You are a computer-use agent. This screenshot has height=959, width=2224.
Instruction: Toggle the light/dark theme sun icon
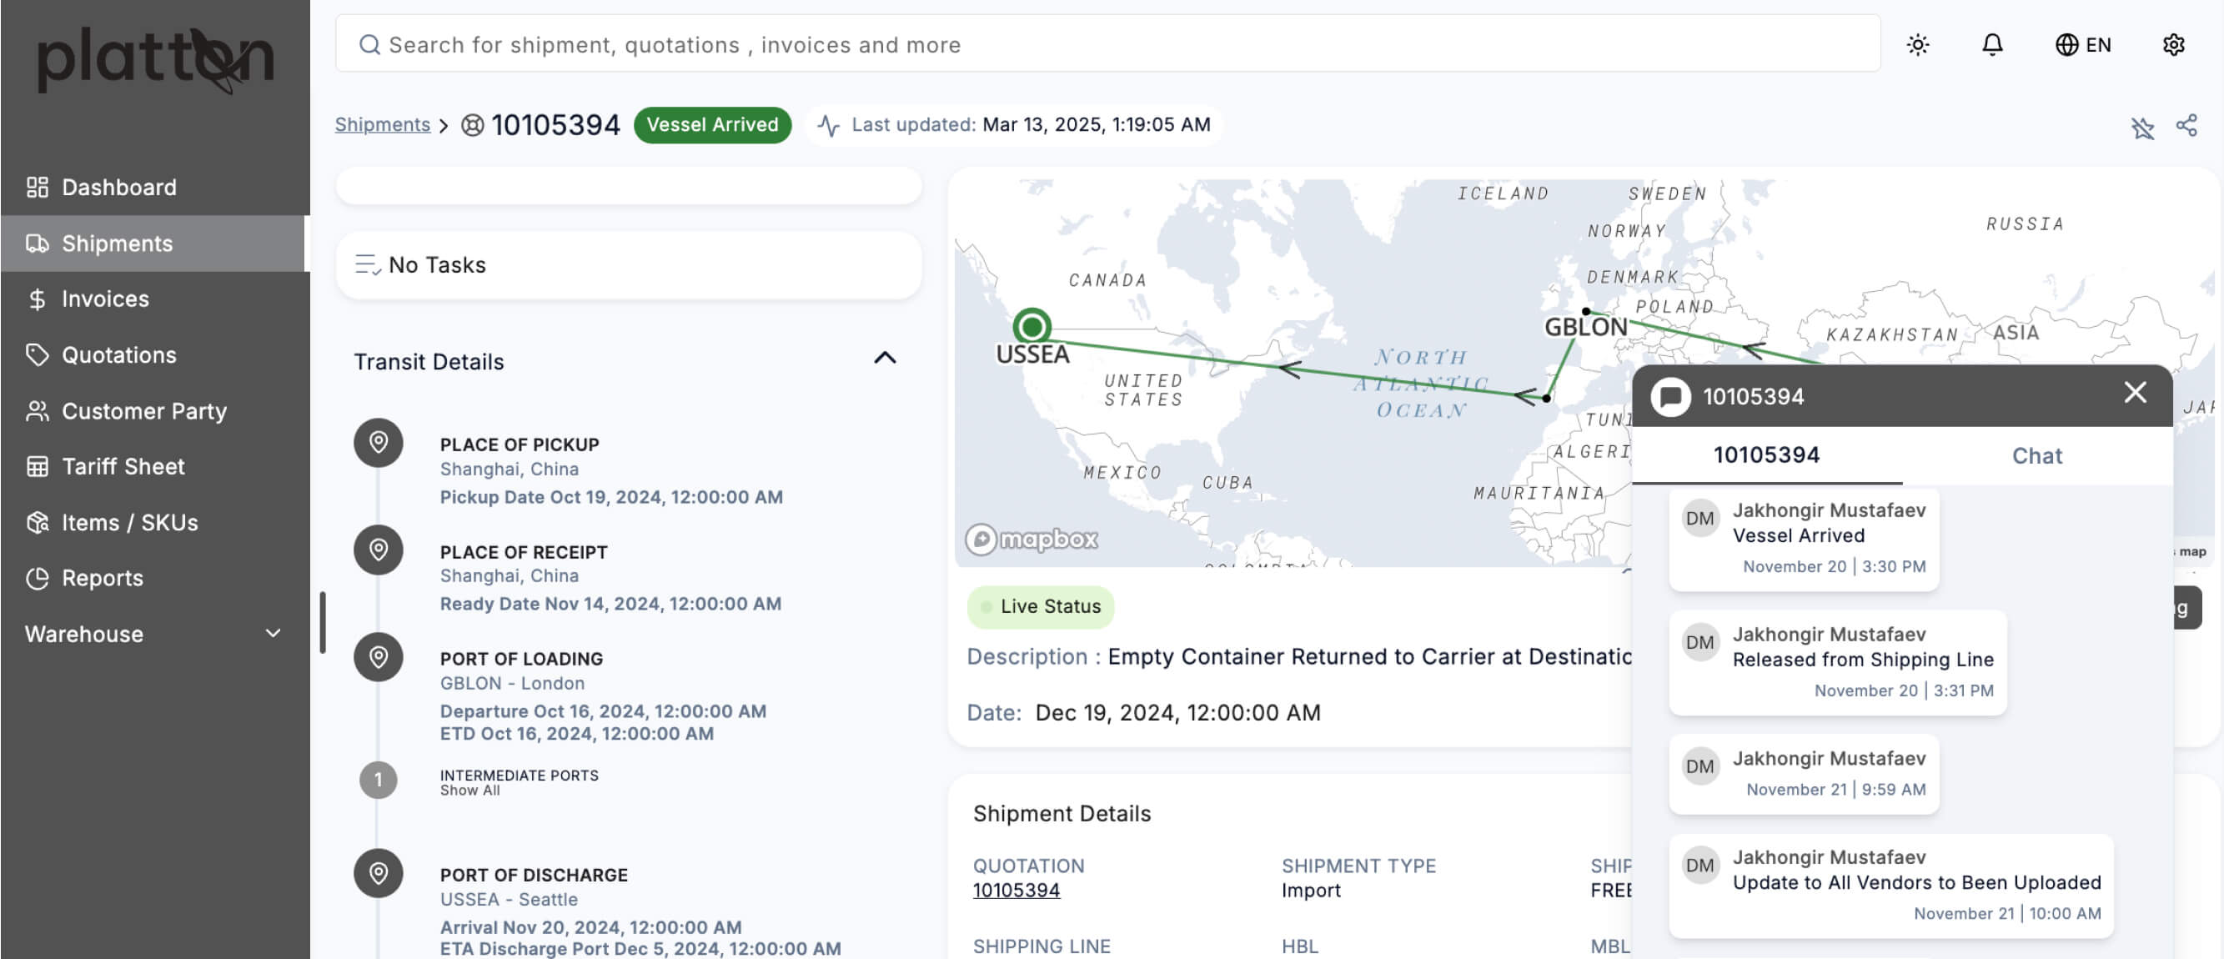pos(1917,45)
